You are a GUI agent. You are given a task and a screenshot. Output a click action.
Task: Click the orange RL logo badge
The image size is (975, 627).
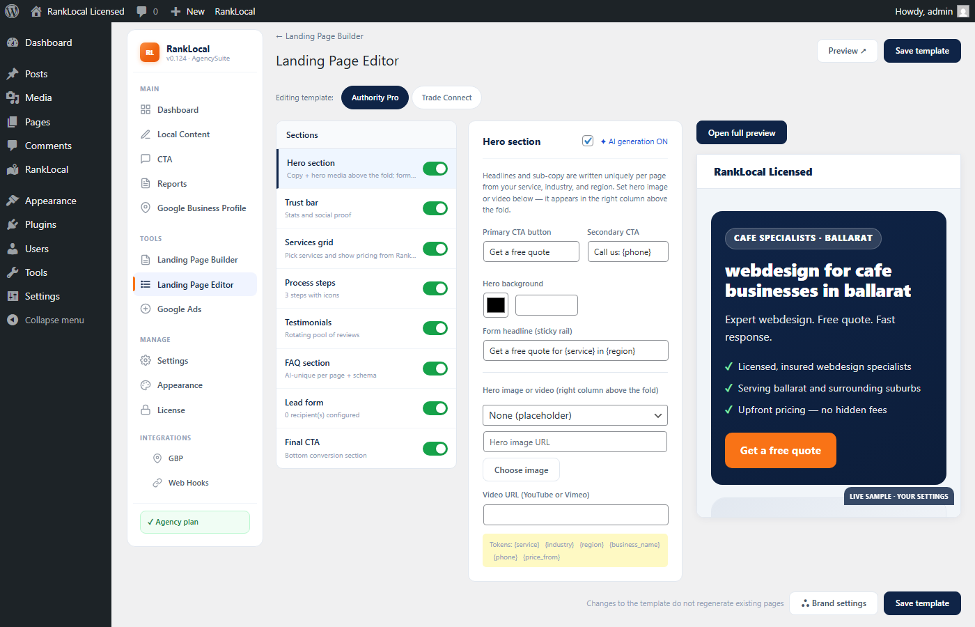[x=150, y=52]
